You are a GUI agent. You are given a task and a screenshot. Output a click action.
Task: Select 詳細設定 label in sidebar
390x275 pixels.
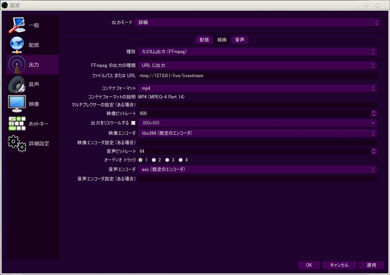tap(39, 143)
